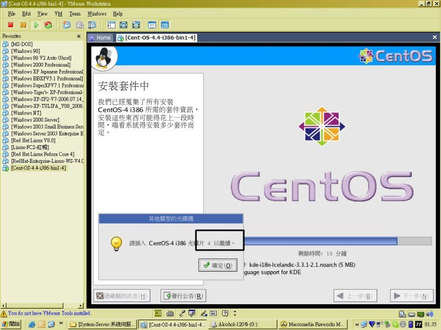
Task: Click the 隱藏輔助訊息(H) button
Action: [122, 296]
